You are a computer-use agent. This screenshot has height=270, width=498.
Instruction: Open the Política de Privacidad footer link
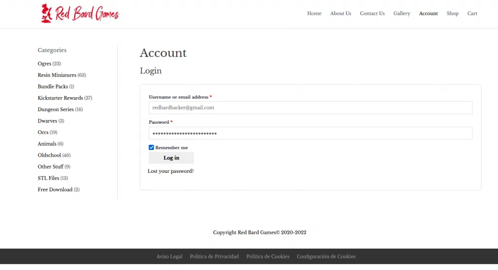click(x=214, y=256)
